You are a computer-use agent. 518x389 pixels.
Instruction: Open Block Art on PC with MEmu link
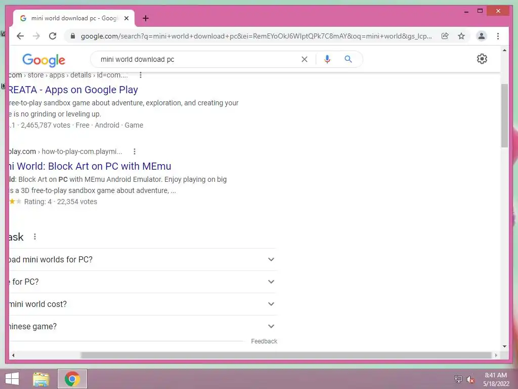click(x=90, y=166)
